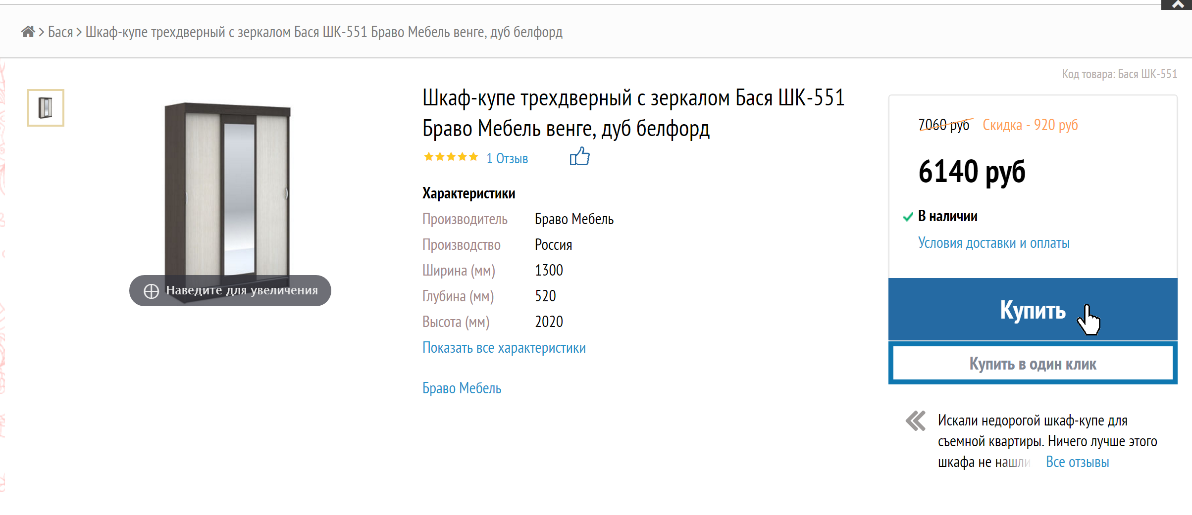
Task: Click the product title heading
Action: pos(633,113)
